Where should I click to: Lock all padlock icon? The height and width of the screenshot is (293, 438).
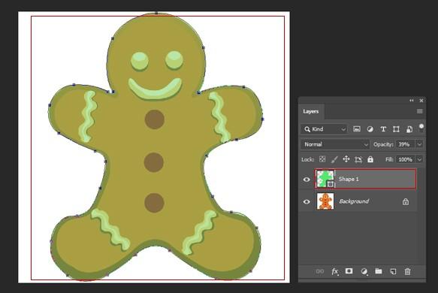point(370,159)
